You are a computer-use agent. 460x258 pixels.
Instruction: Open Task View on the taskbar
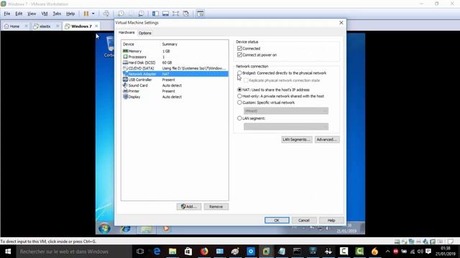tap(140, 252)
